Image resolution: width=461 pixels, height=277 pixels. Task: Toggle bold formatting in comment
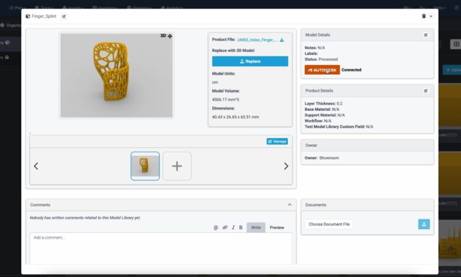[241, 227]
